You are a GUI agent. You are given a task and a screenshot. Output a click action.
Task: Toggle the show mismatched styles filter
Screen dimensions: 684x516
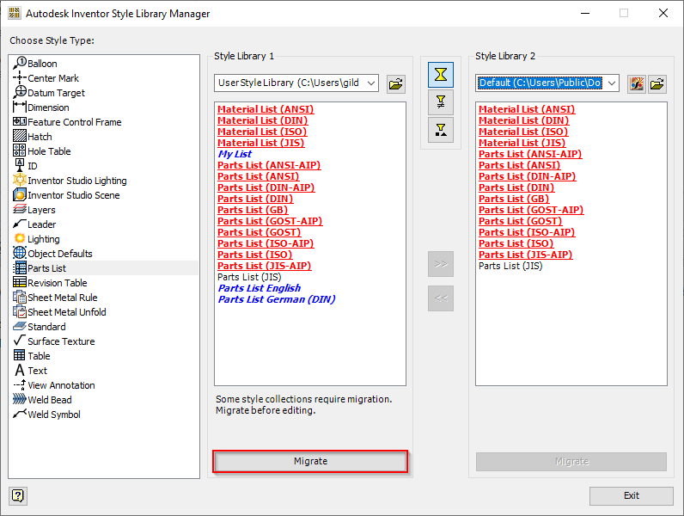441,102
